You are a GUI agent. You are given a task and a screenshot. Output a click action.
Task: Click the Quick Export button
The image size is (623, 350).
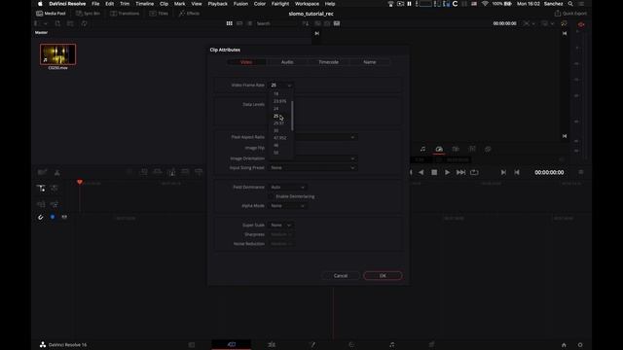click(570, 14)
